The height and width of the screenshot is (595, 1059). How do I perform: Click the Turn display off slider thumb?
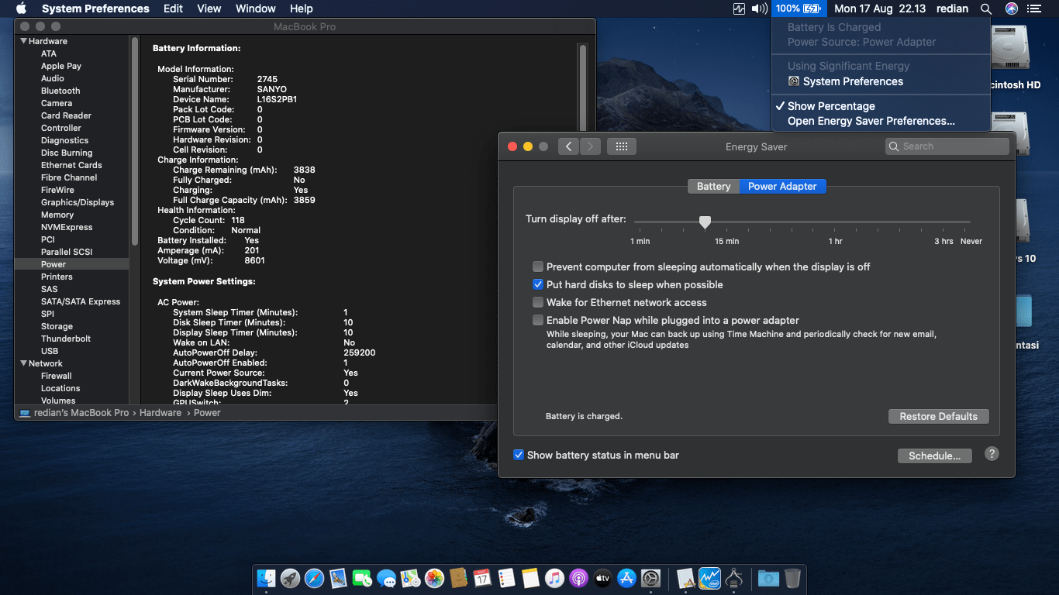705,222
